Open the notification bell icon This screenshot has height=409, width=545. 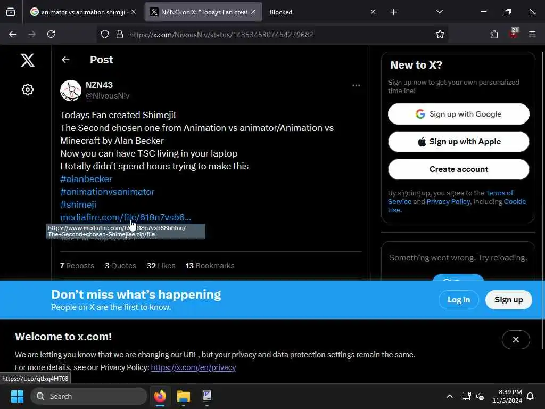point(531,396)
